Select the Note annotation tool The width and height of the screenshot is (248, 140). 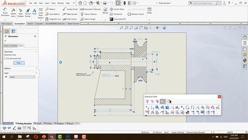[x=34, y=12]
